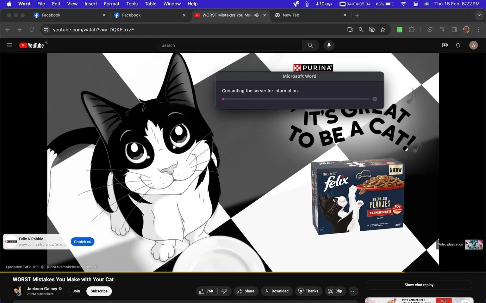Open the Format menu in menu bar
Screen dimensions: 486x303
tap(111, 4)
